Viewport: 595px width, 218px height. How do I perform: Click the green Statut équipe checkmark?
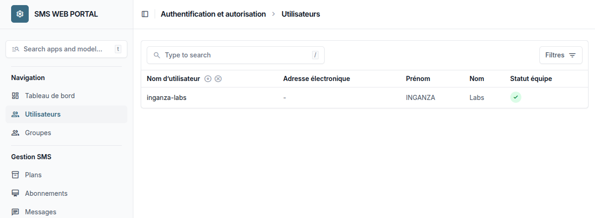pyautogui.click(x=515, y=97)
